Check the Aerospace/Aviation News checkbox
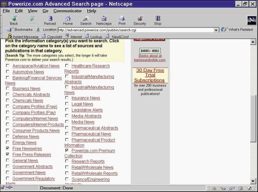Image resolution: width=258 pixels, height=192 pixels. pyautogui.click(x=8, y=65)
